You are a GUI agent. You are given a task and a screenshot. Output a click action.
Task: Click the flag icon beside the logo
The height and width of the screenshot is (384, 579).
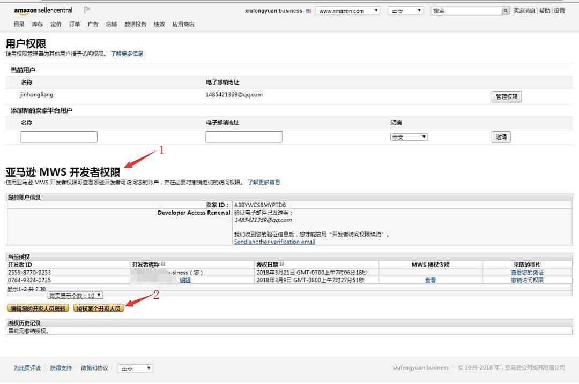(x=87, y=10)
